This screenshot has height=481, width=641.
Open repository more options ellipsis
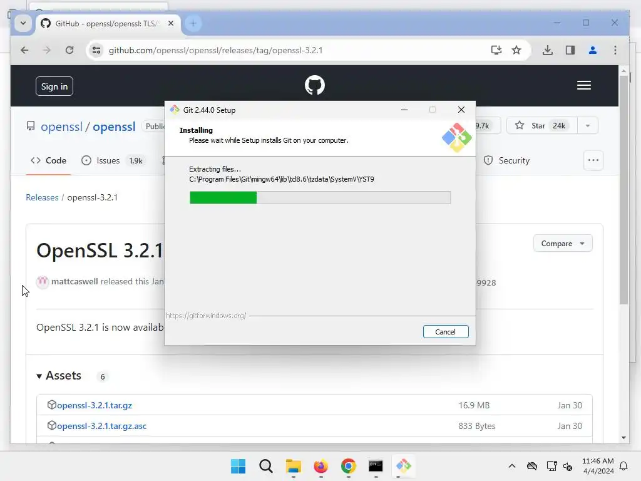[x=593, y=160]
